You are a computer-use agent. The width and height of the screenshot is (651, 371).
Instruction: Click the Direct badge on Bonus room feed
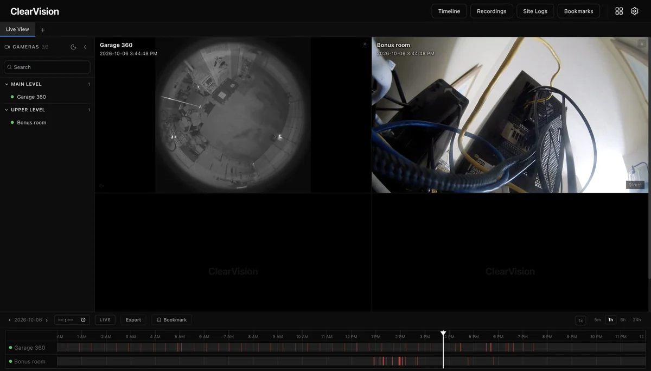click(635, 185)
